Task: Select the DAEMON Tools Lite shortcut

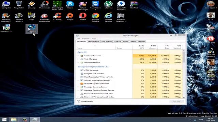Action: click(121, 6)
